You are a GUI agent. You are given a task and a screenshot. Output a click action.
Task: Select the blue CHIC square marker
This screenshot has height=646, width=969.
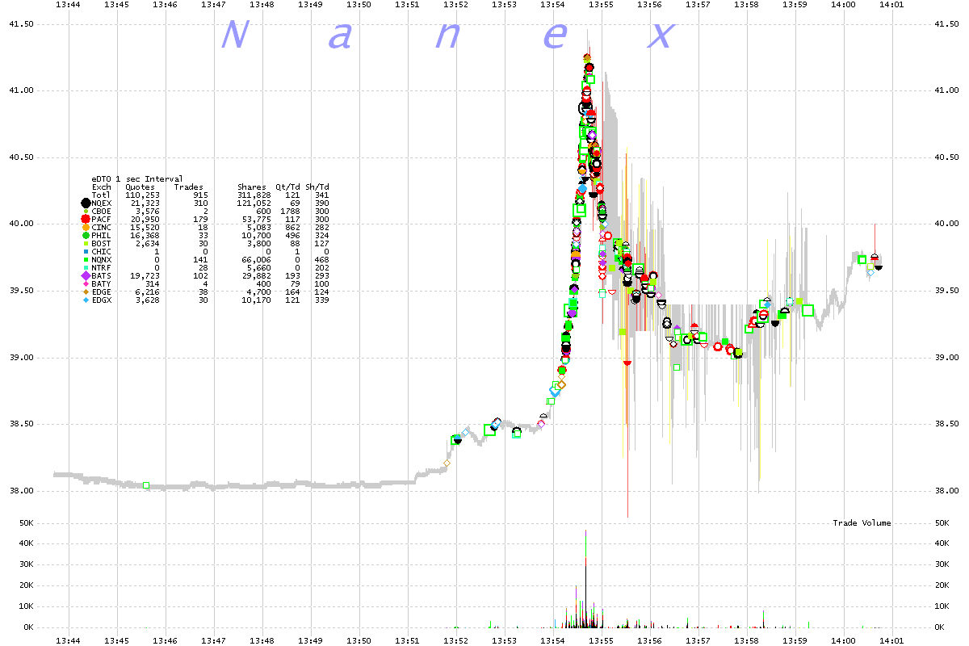click(85, 252)
